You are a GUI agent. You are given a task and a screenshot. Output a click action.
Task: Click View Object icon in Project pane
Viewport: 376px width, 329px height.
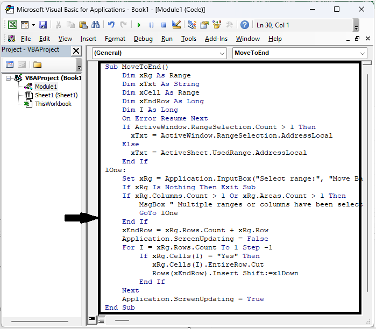coord(22,65)
